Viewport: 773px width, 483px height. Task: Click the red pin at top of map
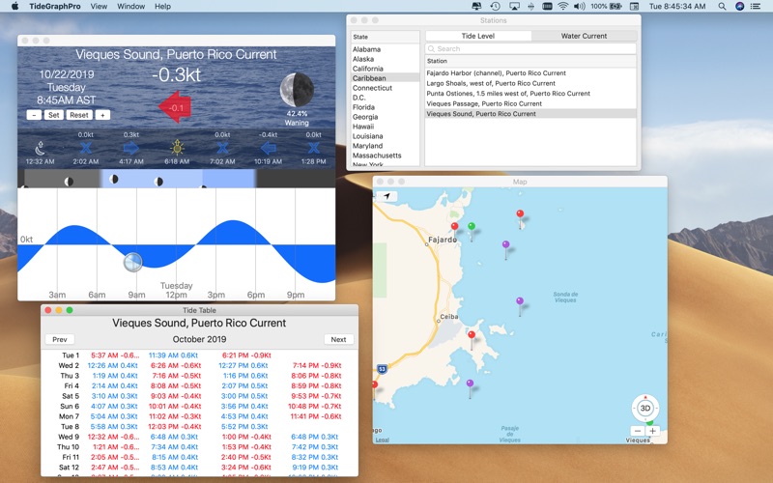click(x=520, y=213)
